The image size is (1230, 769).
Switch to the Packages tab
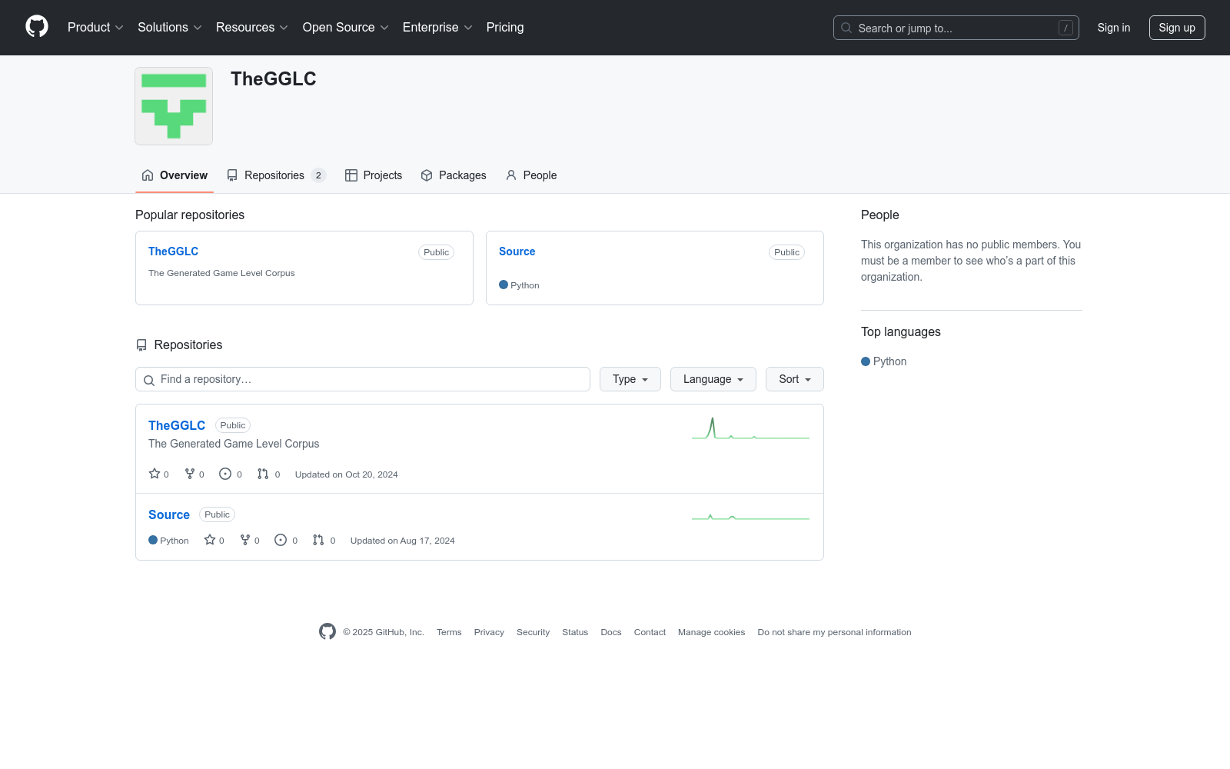pyautogui.click(x=454, y=175)
